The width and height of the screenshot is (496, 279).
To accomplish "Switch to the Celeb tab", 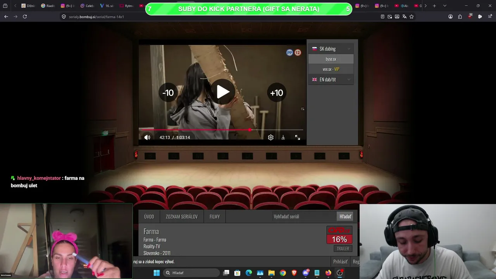I will [x=87, y=6].
